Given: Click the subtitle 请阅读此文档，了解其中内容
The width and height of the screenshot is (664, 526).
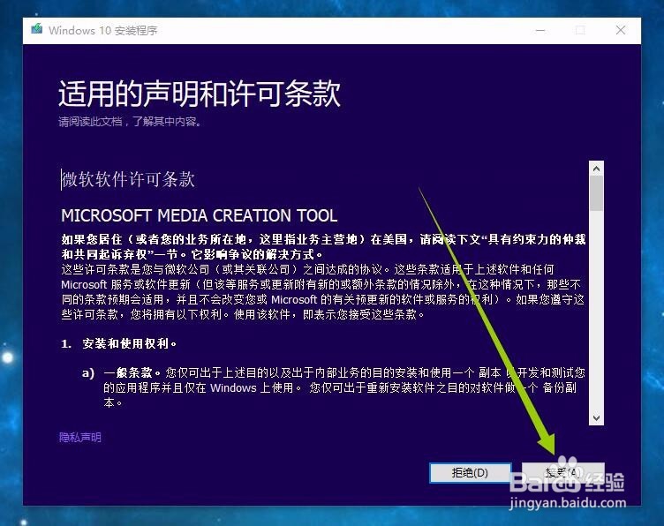Looking at the screenshot, I should 130,122.
